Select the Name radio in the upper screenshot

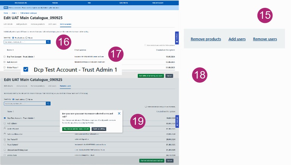[x=26, y=38]
